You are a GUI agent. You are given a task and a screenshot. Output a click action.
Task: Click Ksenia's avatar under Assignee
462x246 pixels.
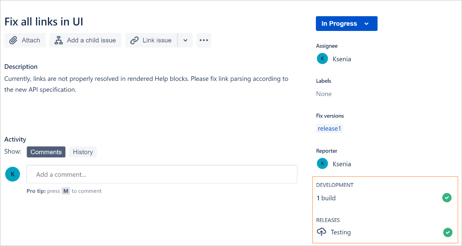[322, 58]
